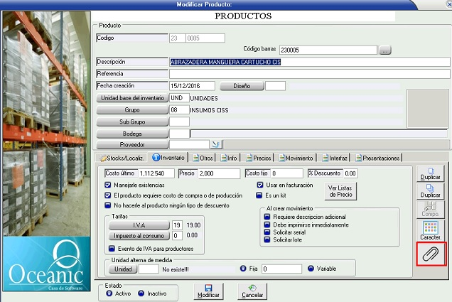
Task: Click the Descripción text field
Action: click(309, 62)
